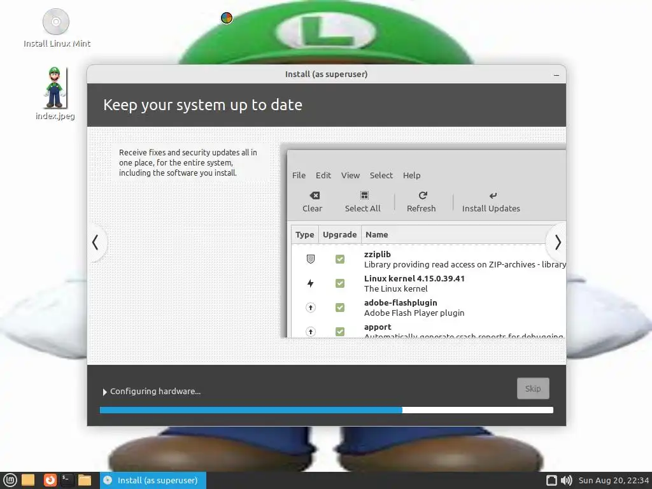Click the installation progress bar

[x=327, y=410]
